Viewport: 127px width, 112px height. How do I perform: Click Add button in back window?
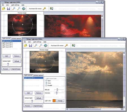6,56
